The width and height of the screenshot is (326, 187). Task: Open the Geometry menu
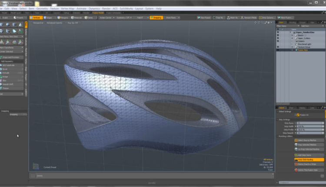42,8
